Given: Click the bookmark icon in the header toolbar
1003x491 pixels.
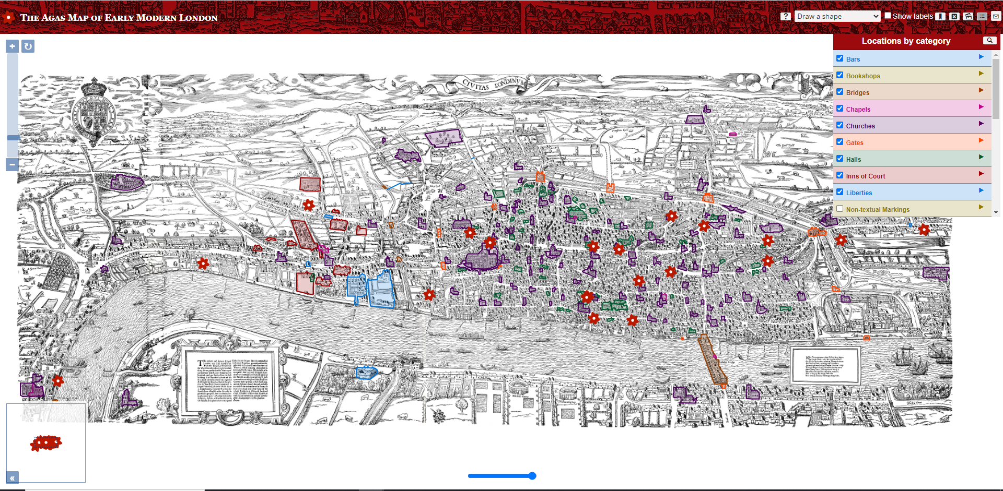Looking at the screenshot, I should pos(940,16).
